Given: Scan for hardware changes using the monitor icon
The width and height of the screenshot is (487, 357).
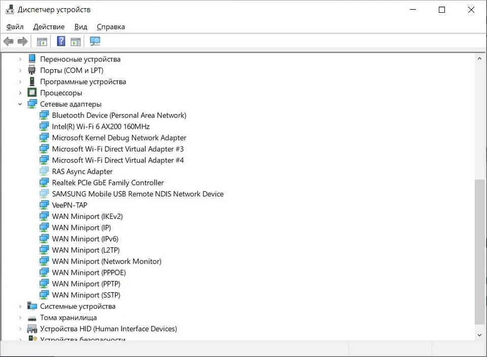Looking at the screenshot, I should coord(95,42).
